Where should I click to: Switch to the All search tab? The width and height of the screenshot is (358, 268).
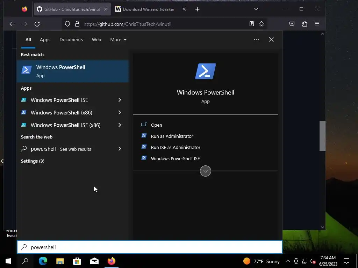pyautogui.click(x=28, y=40)
